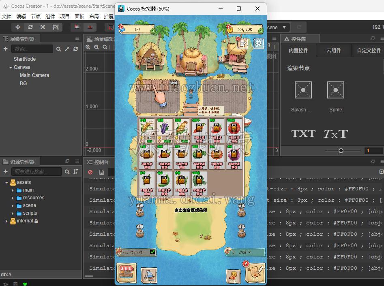
Task: Collapse the Canvas node in hierarchy
Action: [x=11, y=67]
